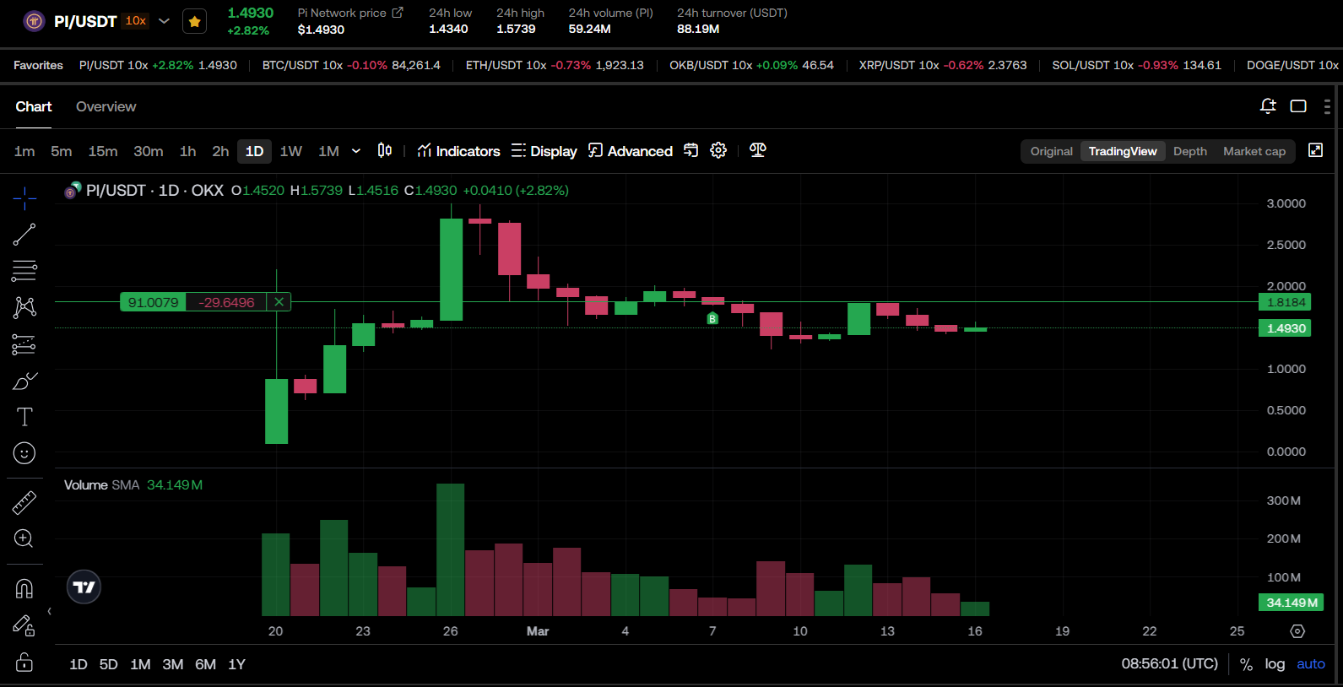Set date range to 3M
1343x687 pixels.
tap(172, 664)
